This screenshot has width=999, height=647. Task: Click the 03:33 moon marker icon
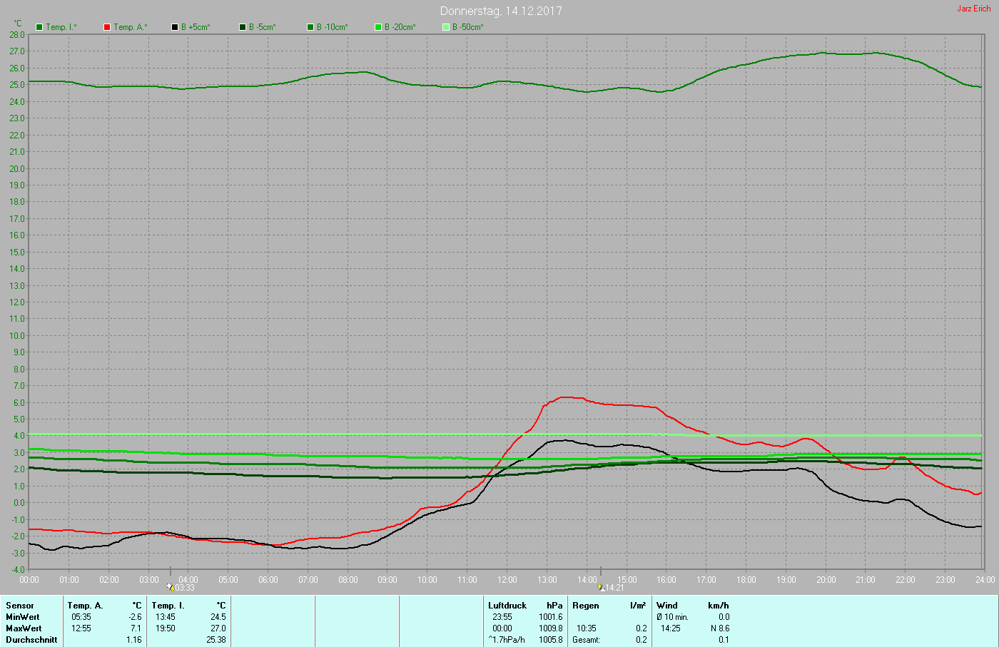[170, 587]
